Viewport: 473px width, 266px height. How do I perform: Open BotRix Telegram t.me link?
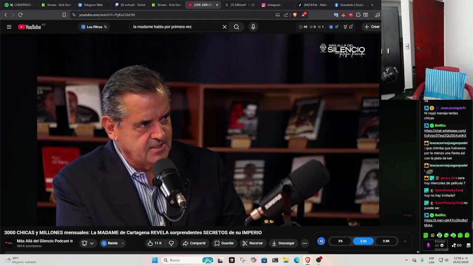pyautogui.click(x=446, y=223)
